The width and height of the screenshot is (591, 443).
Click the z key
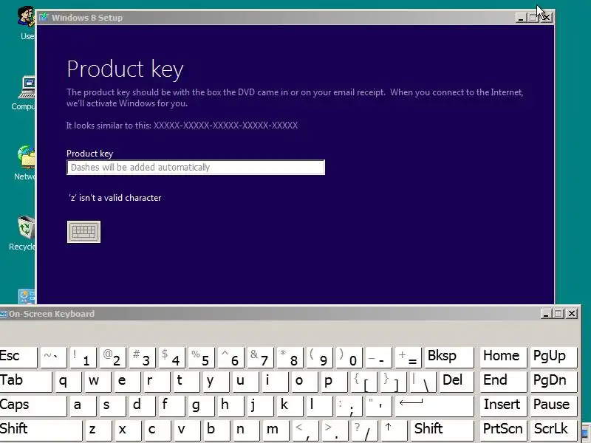point(98,430)
